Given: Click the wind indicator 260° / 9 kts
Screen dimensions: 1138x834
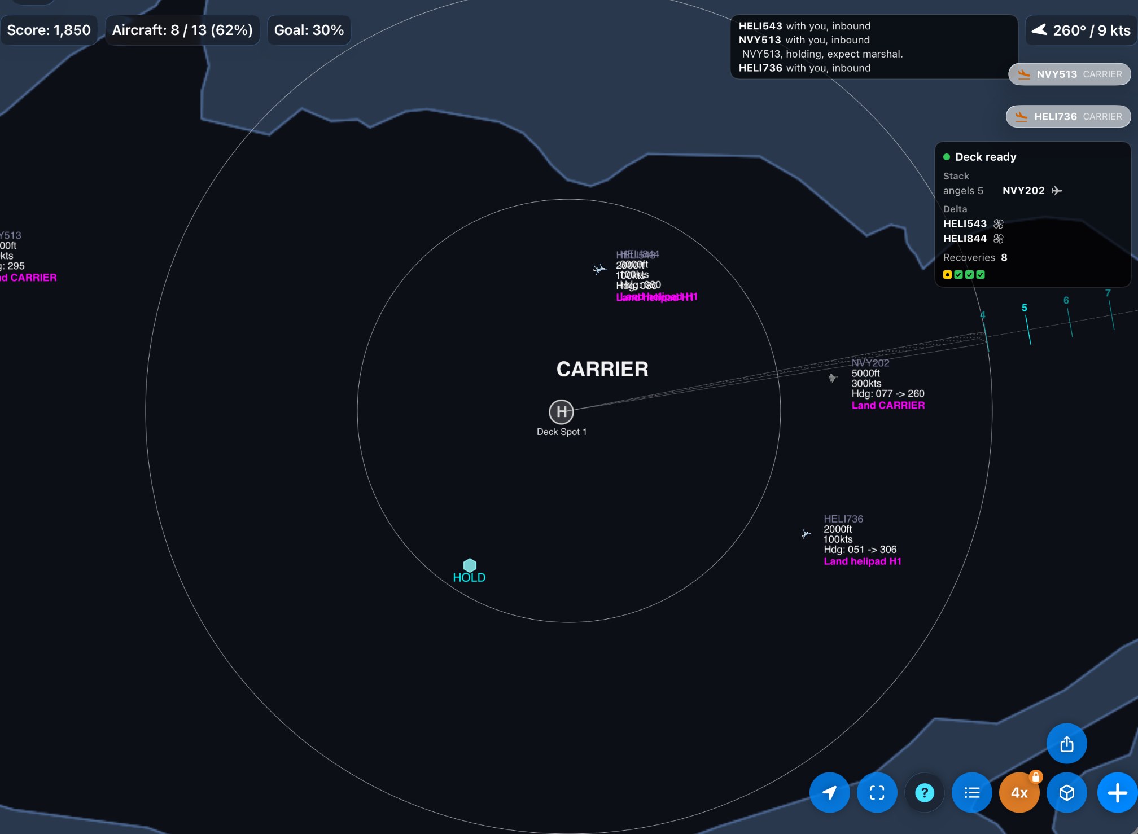Looking at the screenshot, I should [x=1081, y=30].
